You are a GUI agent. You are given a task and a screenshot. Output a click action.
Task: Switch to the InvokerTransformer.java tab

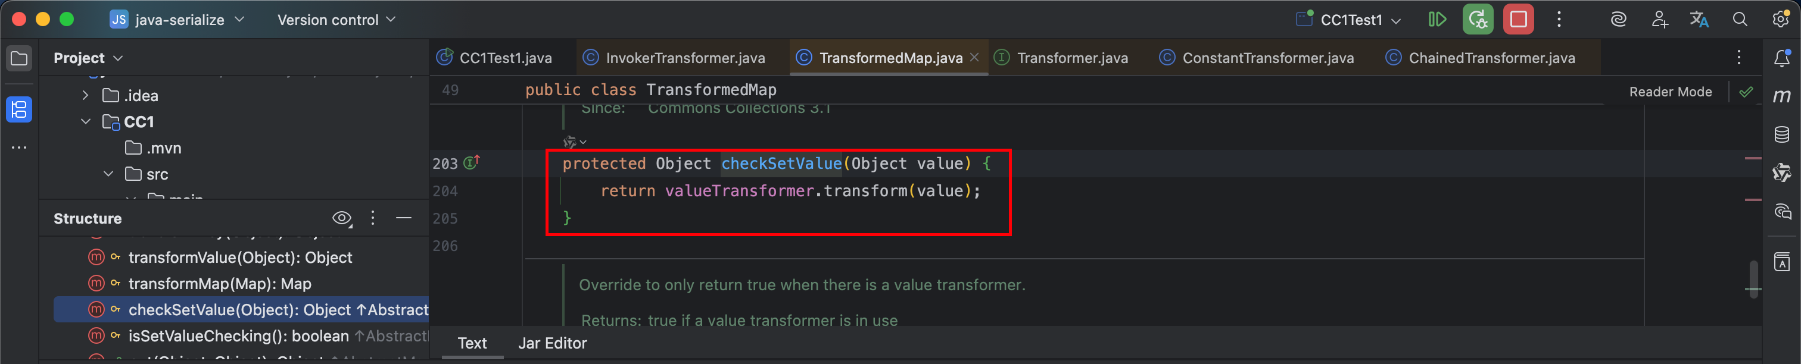click(x=684, y=58)
